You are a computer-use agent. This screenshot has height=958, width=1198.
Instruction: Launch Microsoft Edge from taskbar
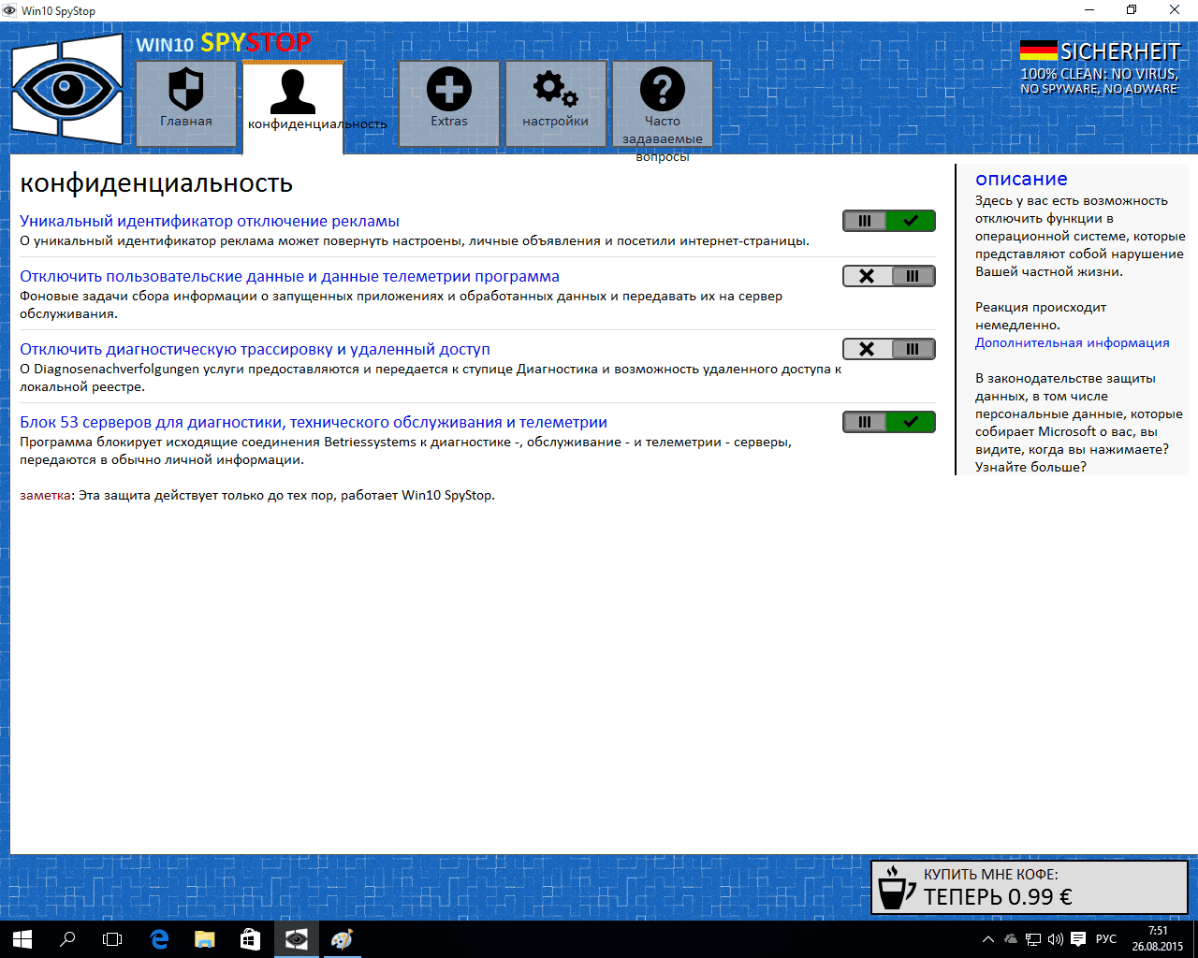point(158,939)
